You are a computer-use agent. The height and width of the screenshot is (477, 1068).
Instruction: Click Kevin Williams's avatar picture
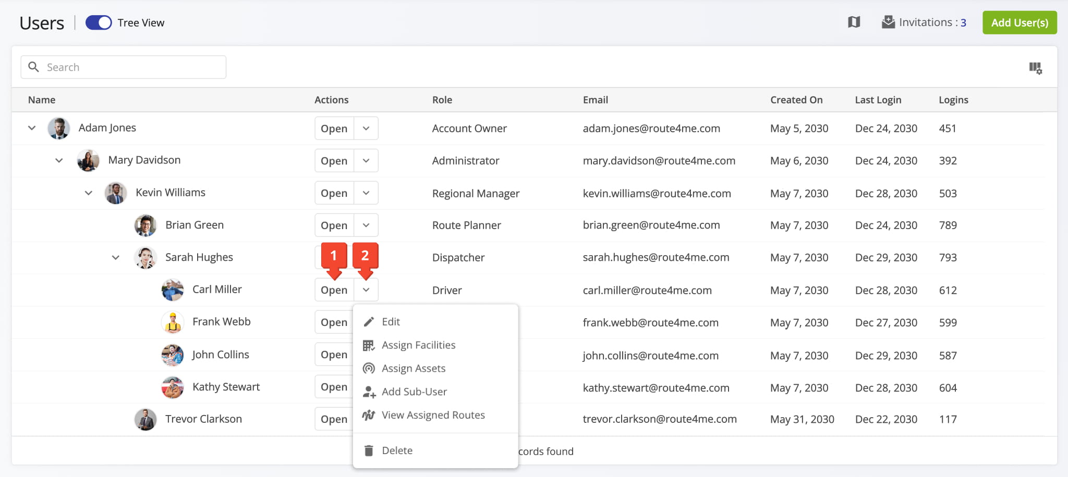click(x=116, y=193)
